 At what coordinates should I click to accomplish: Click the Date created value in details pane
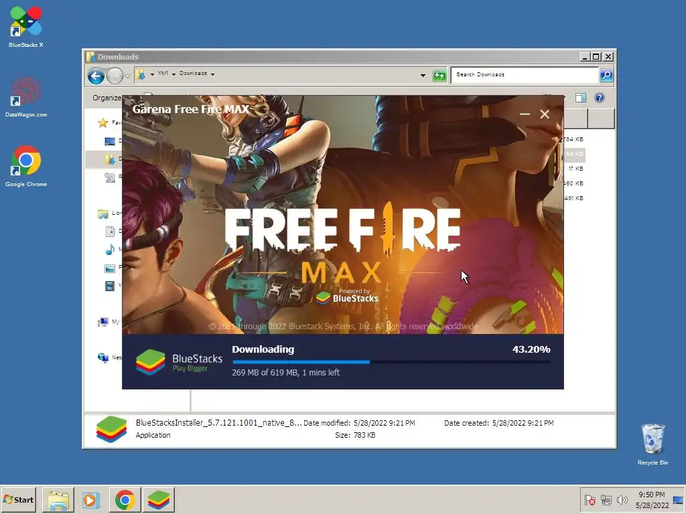tap(523, 423)
